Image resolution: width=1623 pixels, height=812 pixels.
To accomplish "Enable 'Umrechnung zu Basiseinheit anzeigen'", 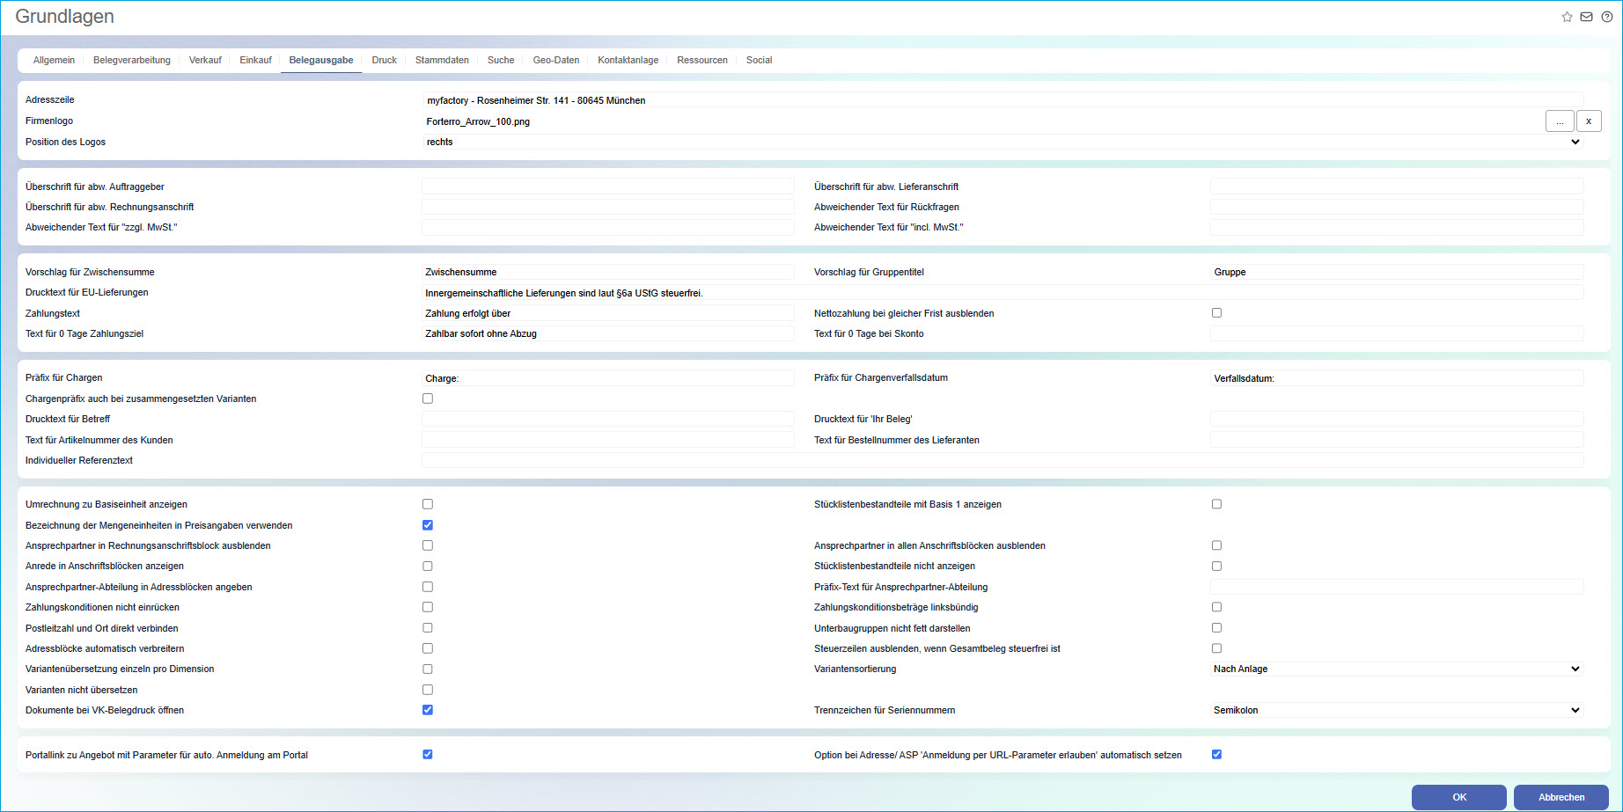I will (428, 503).
